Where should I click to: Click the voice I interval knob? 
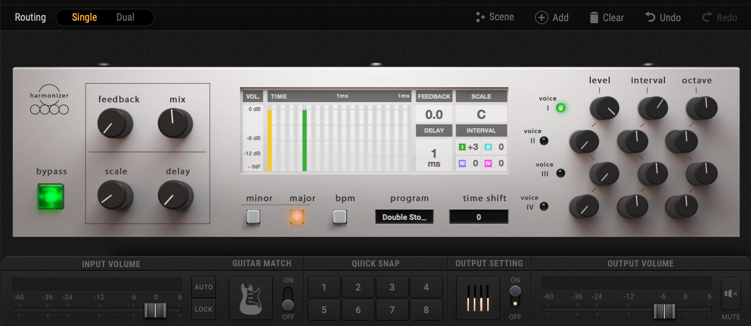pyautogui.click(x=652, y=108)
